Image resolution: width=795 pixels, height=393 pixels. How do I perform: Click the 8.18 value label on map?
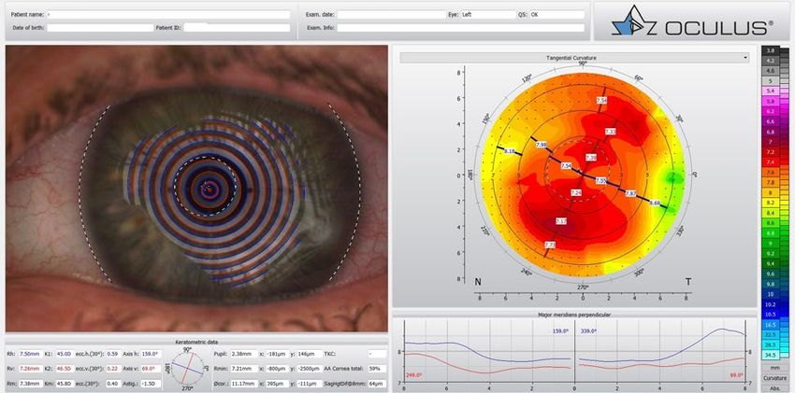(510, 150)
